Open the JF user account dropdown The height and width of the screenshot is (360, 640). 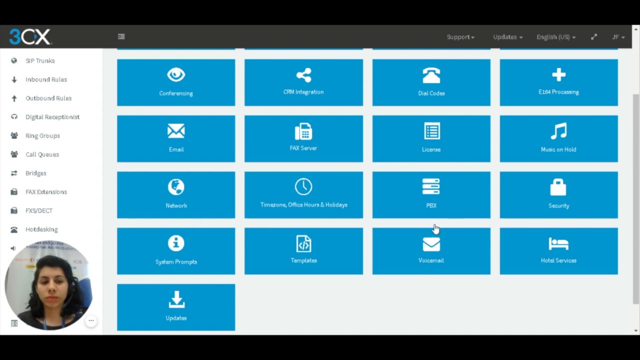point(618,37)
